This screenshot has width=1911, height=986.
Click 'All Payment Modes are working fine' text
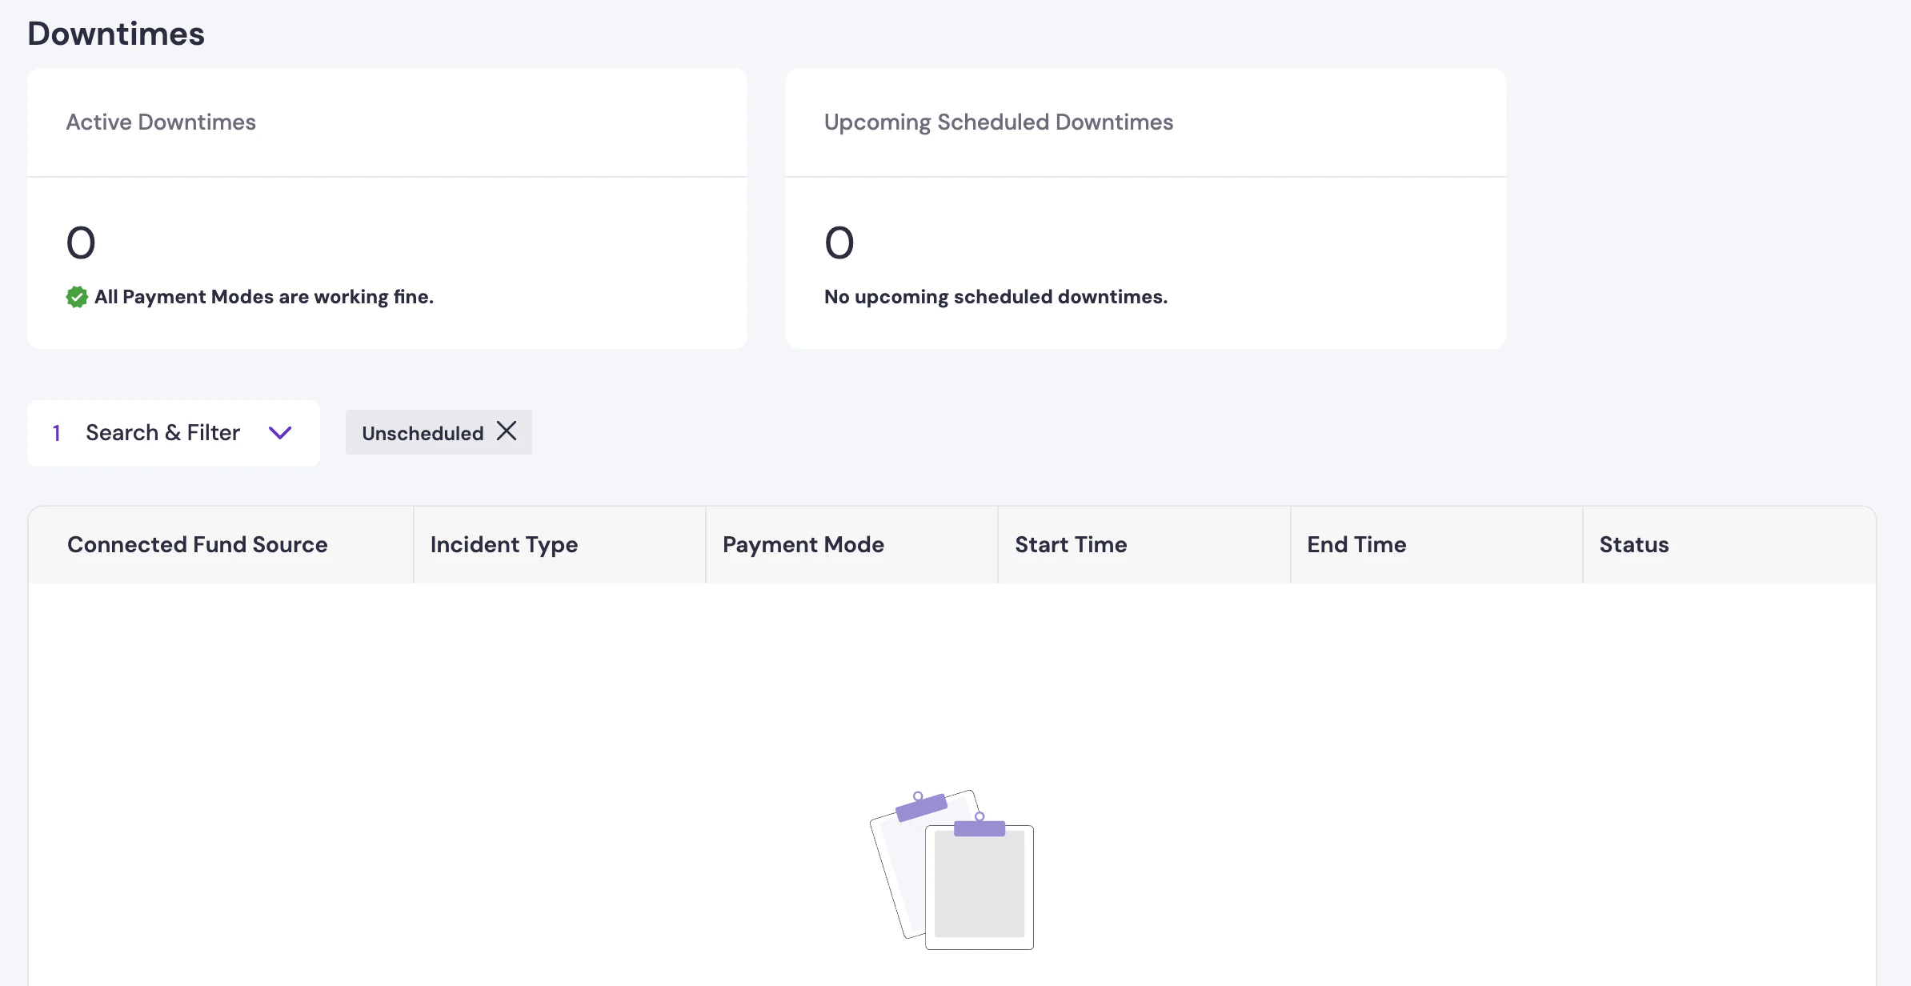coord(264,297)
